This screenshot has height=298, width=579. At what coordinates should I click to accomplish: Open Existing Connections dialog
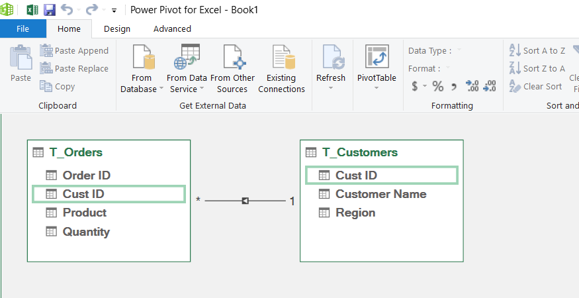pos(281,69)
